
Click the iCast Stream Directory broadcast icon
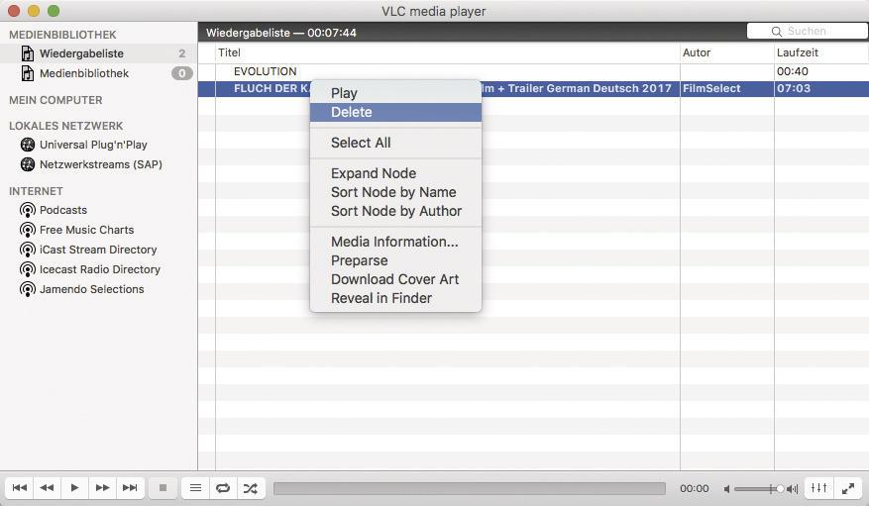click(27, 251)
